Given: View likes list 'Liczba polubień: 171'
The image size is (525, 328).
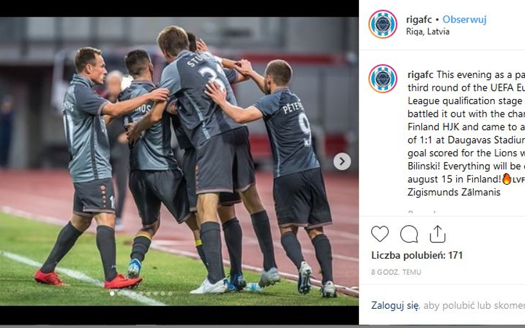Looking at the screenshot, I should pos(417,255).
